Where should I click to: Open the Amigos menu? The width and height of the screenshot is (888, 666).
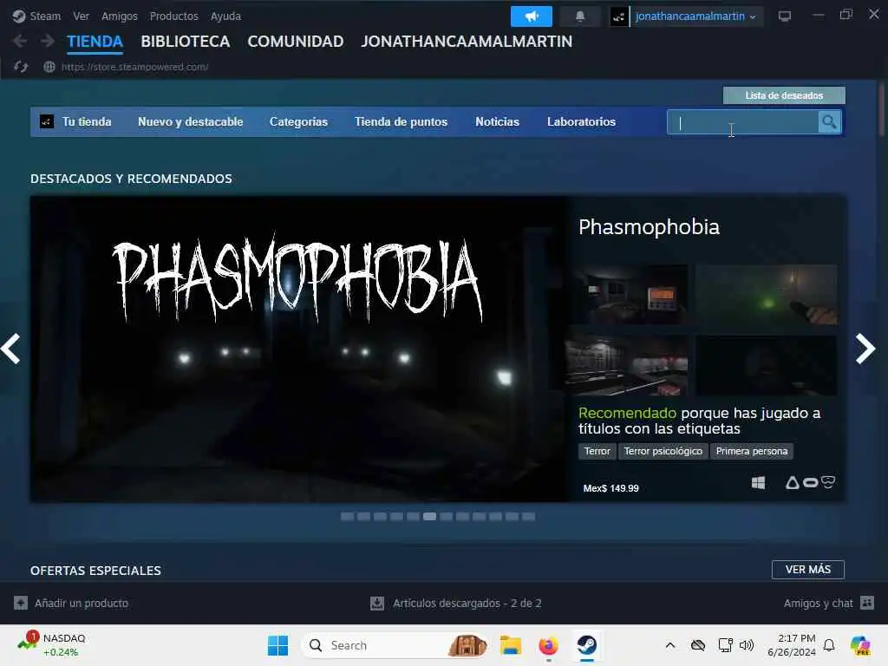120,16
